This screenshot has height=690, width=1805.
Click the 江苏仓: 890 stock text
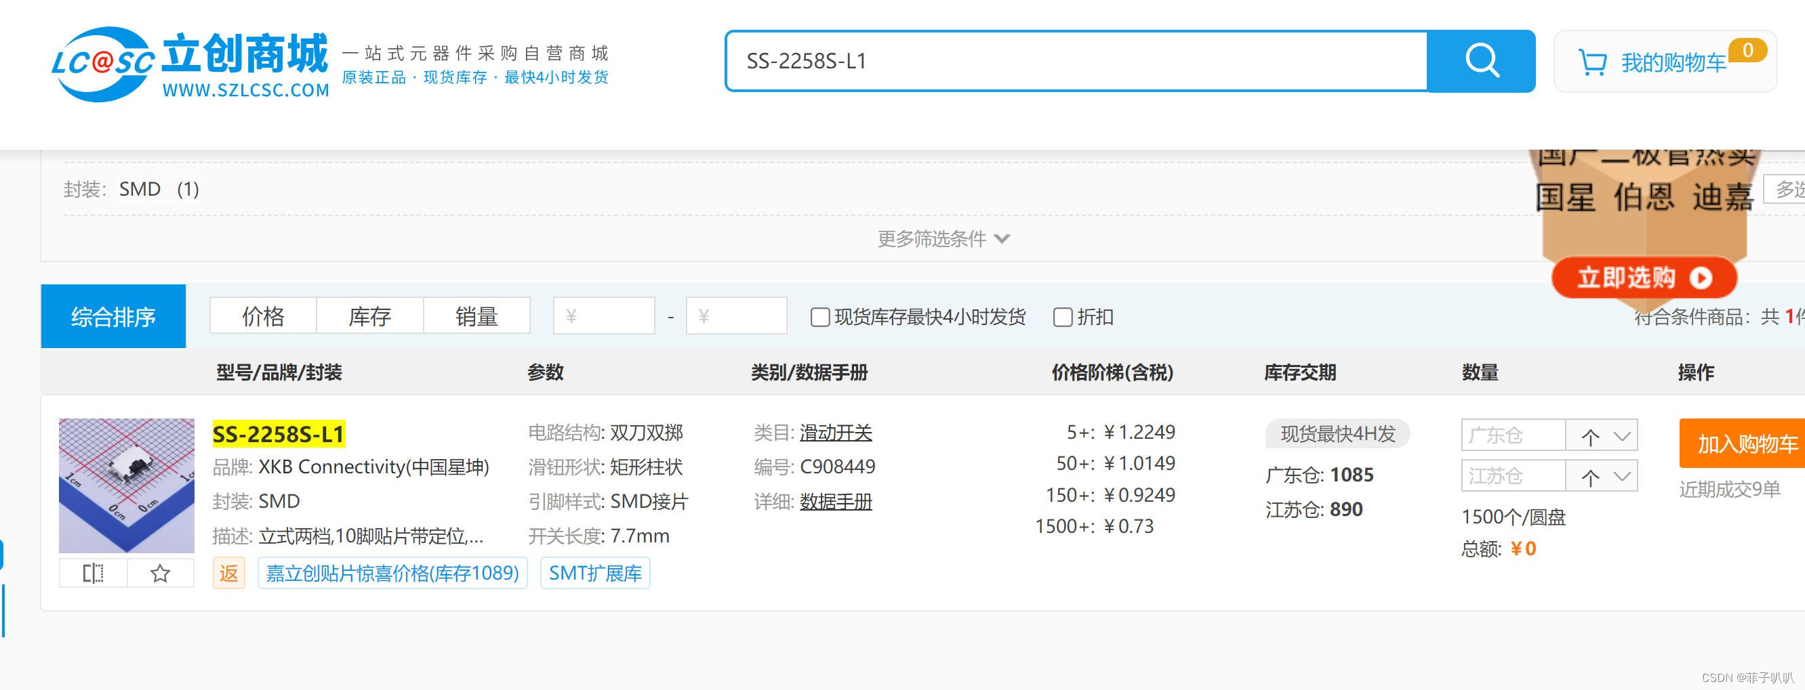[1314, 509]
